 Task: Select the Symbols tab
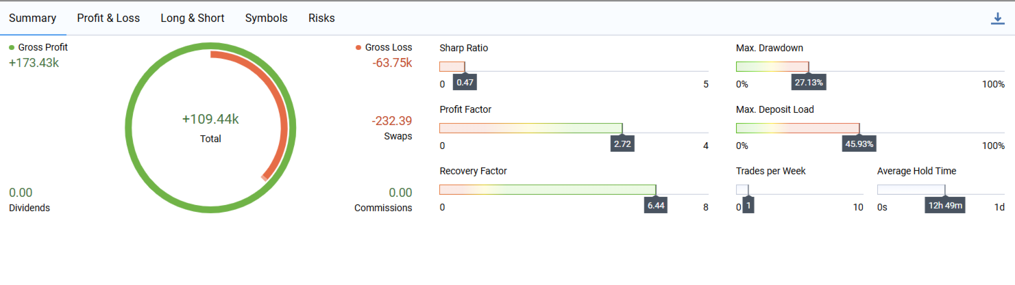(x=267, y=18)
